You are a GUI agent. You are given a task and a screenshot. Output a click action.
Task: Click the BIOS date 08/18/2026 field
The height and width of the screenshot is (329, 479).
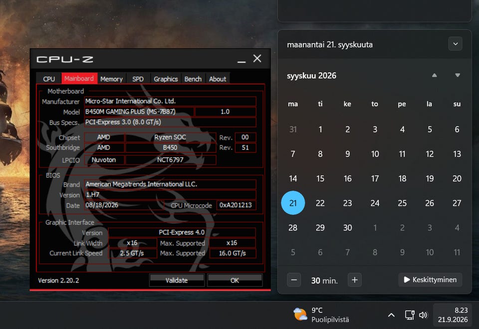[x=124, y=205]
